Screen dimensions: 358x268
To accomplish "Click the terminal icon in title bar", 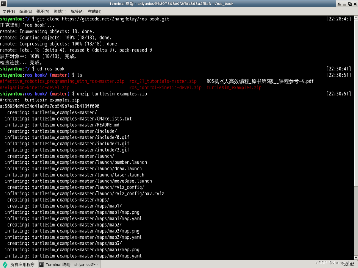I will pyautogui.click(x=3, y=4).
